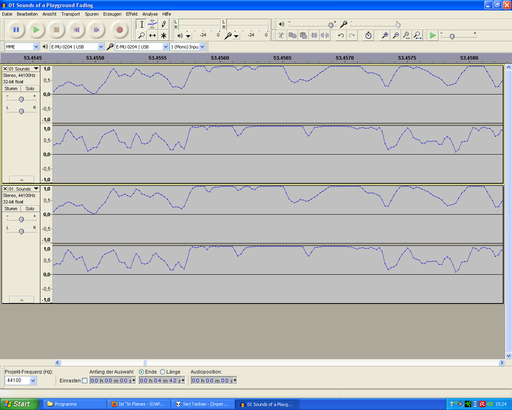Open the MME audio host dropdown
This screenshot has width=512, height=410.
(36, 47)
